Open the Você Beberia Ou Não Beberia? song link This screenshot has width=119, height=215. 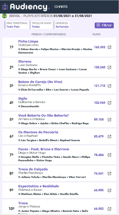[43, 115]
